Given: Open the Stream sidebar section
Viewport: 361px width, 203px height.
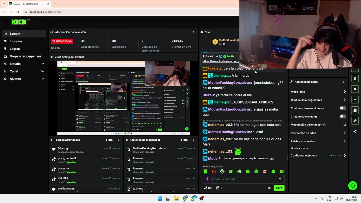Looking at the screenshot, I should tap(24, 34).
